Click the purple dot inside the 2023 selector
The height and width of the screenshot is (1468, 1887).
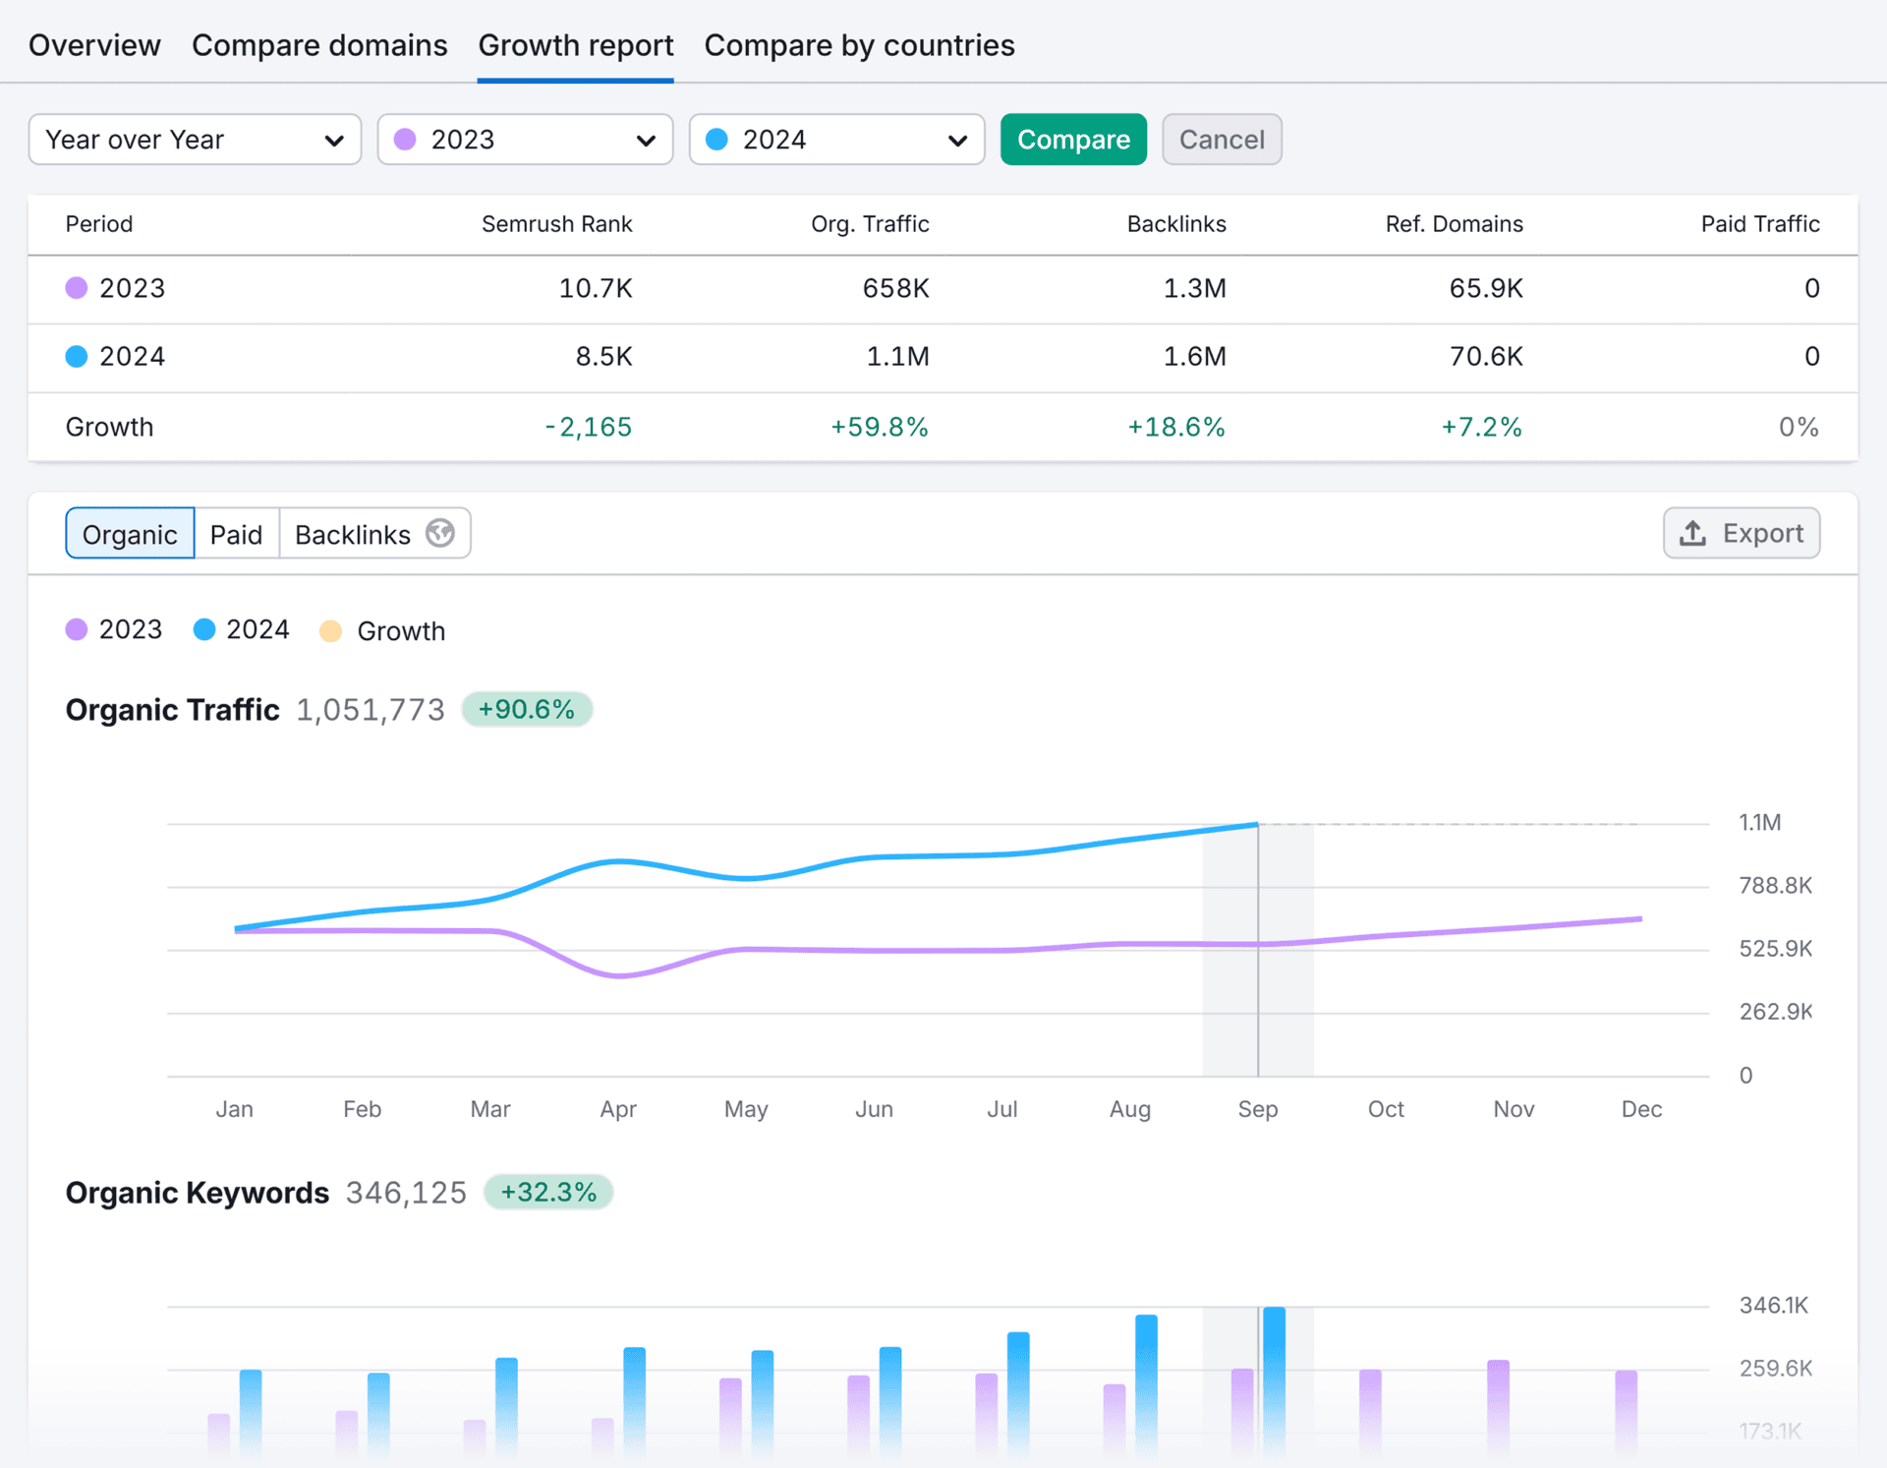(405, 140)
